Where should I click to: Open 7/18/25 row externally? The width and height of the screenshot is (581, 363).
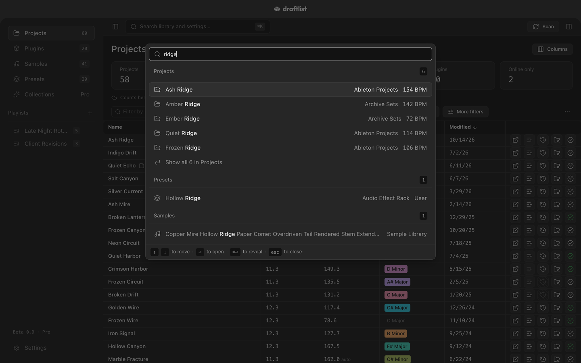tap(516, 243)
